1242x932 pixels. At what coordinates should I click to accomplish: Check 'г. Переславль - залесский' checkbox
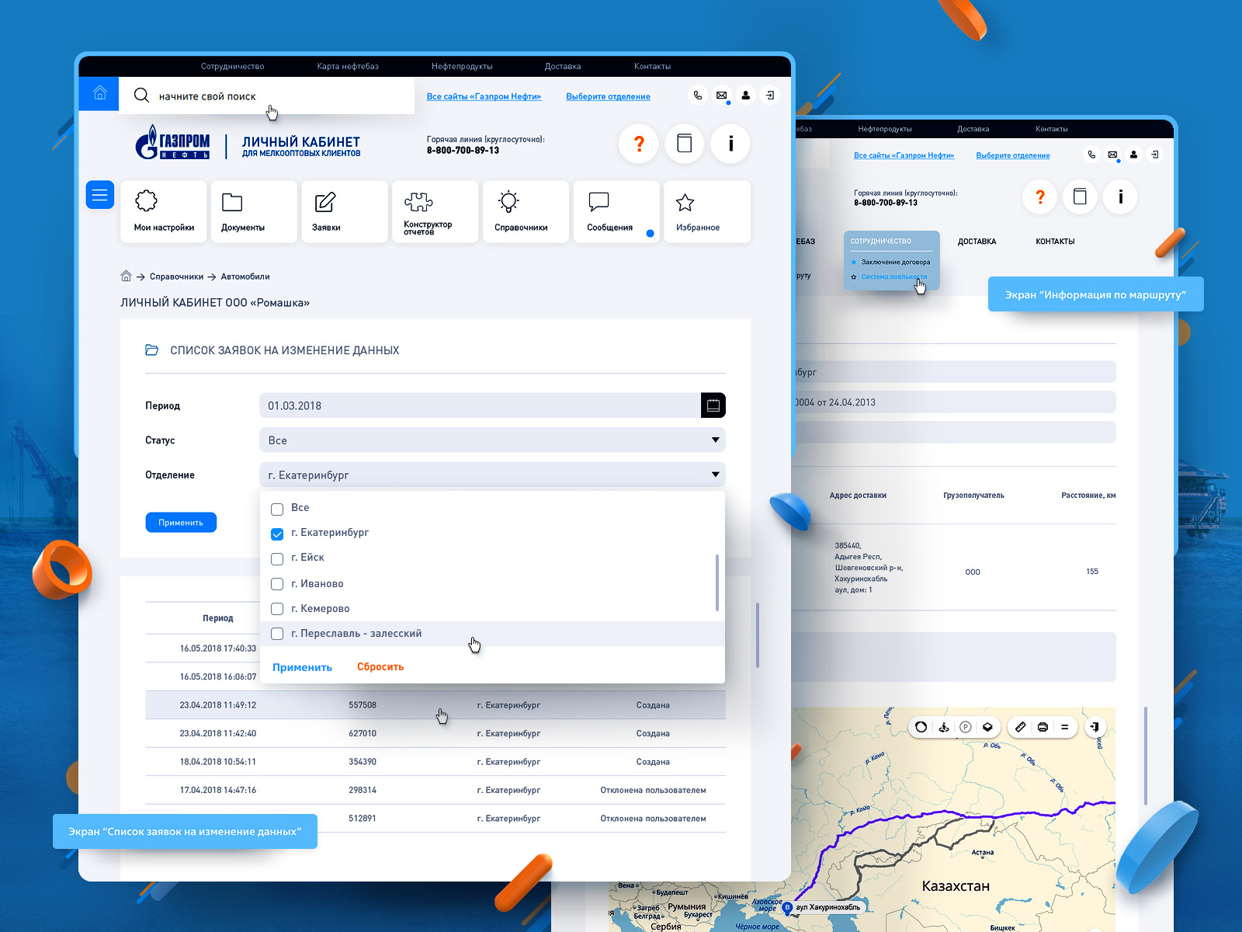[277, 634]
